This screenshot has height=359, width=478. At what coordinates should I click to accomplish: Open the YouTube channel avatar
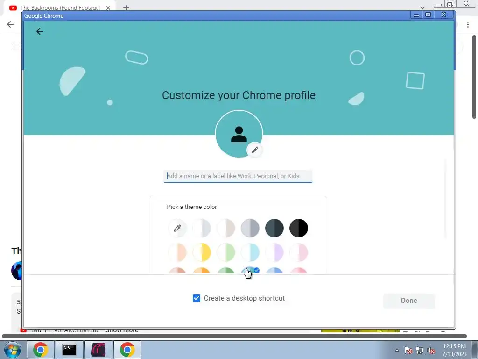(x=17, y=271)
